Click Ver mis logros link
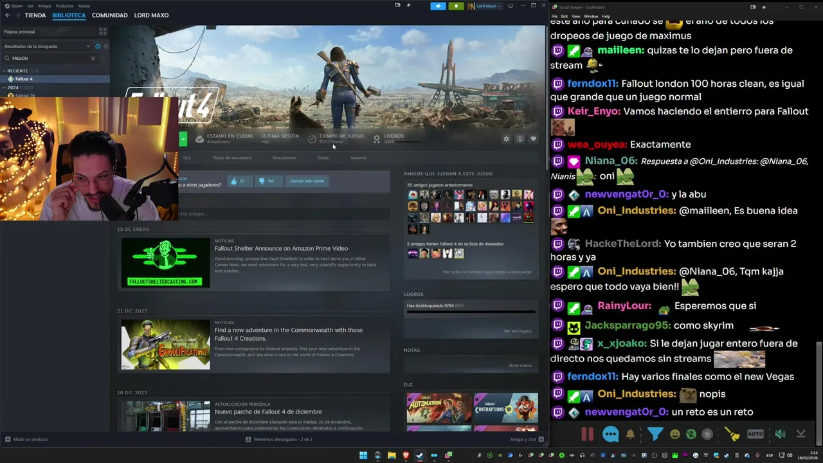The height and width of the screenshot is (463, 823). [x=518, y=331]
